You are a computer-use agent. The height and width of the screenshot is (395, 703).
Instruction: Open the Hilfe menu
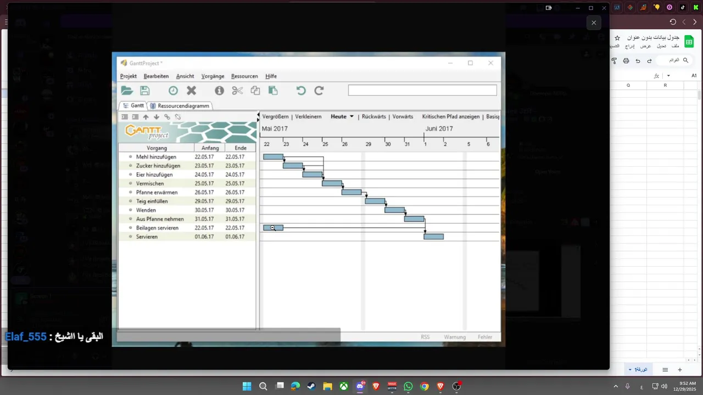tap(271, 76)
